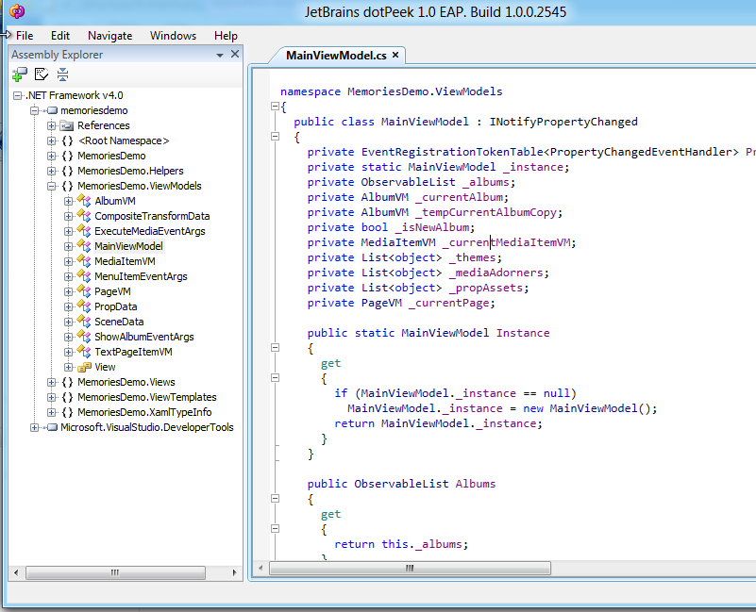Screen dimensions: 756x612
Task: Collapse the Instance property code block
Action: pyautogui.click(x=275, y=347)
